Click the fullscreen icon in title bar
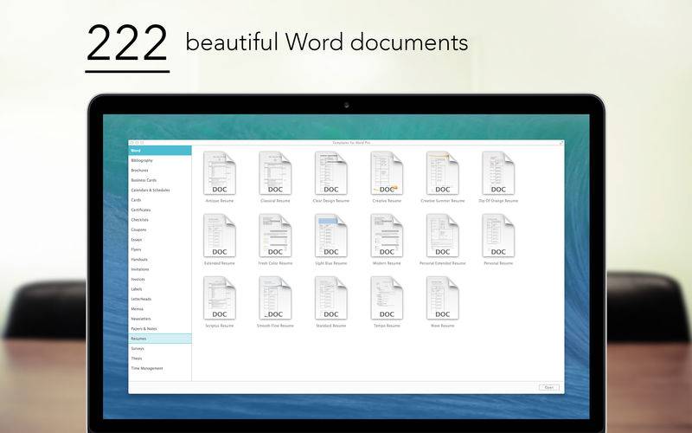Image resolution: width=692 pixels, height=433 pixels. coord(561,143)
